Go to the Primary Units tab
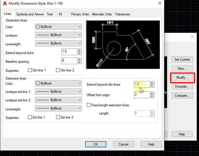 coord(80,14)
